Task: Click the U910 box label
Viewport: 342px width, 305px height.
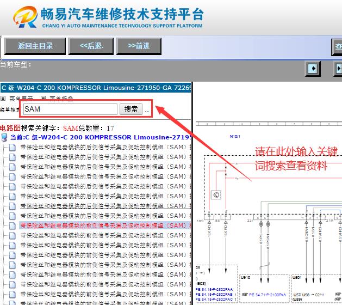Action: [x=245, y=277]
